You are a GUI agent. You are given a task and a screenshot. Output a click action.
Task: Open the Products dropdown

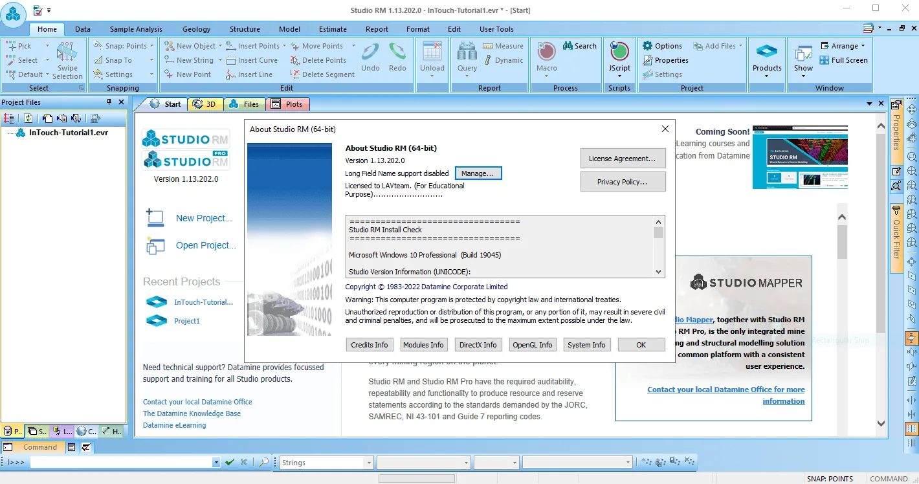[767, 60]
